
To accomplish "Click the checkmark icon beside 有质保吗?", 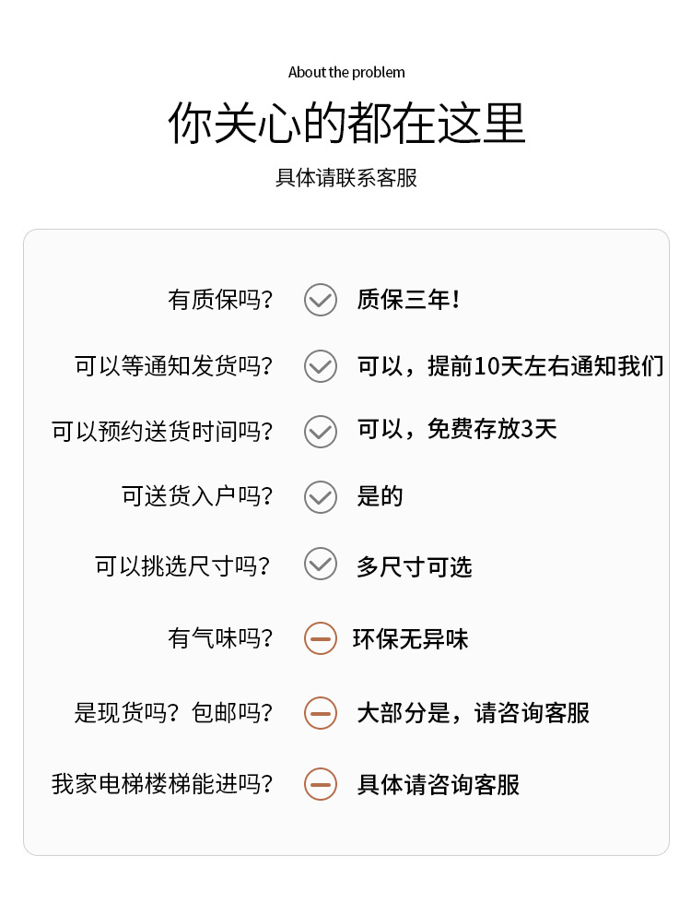I will 321,300.
